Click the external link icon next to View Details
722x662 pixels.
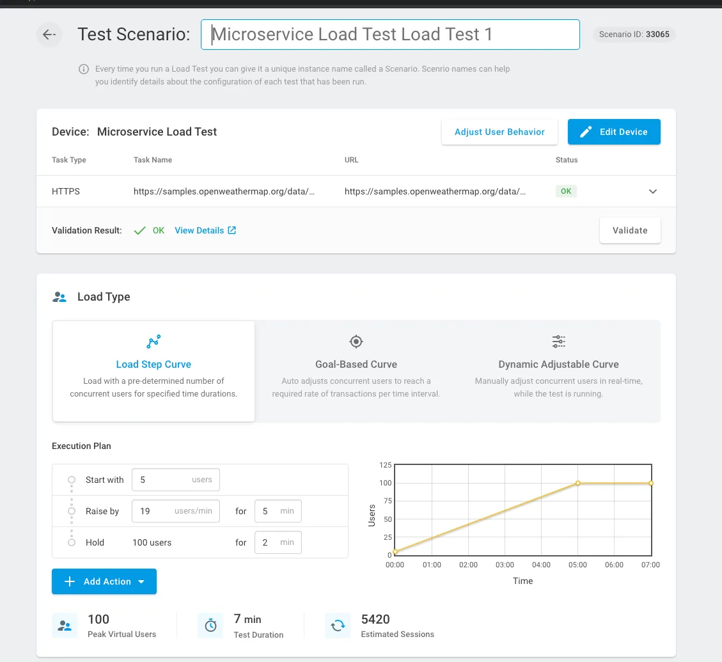click(x=232, y=230)
